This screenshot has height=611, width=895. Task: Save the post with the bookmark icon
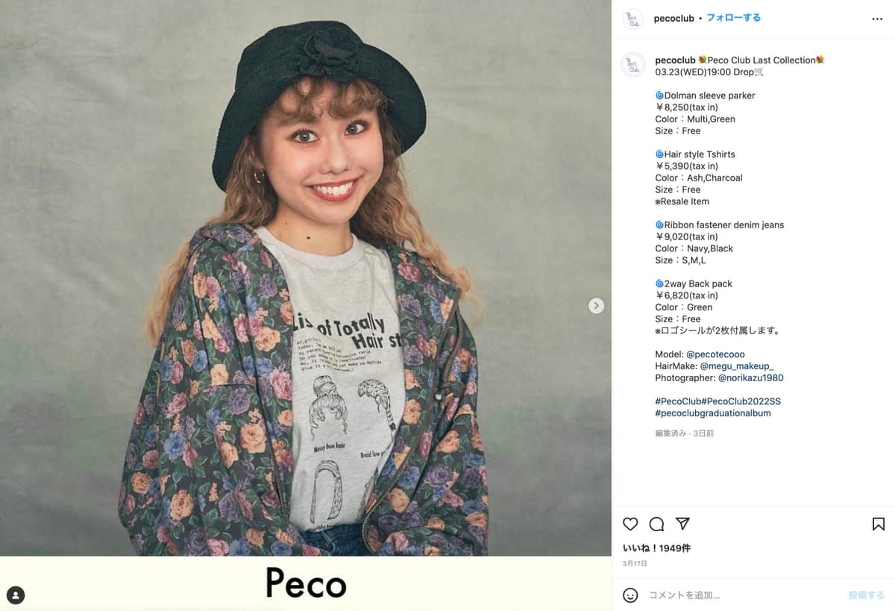[878, 524]
